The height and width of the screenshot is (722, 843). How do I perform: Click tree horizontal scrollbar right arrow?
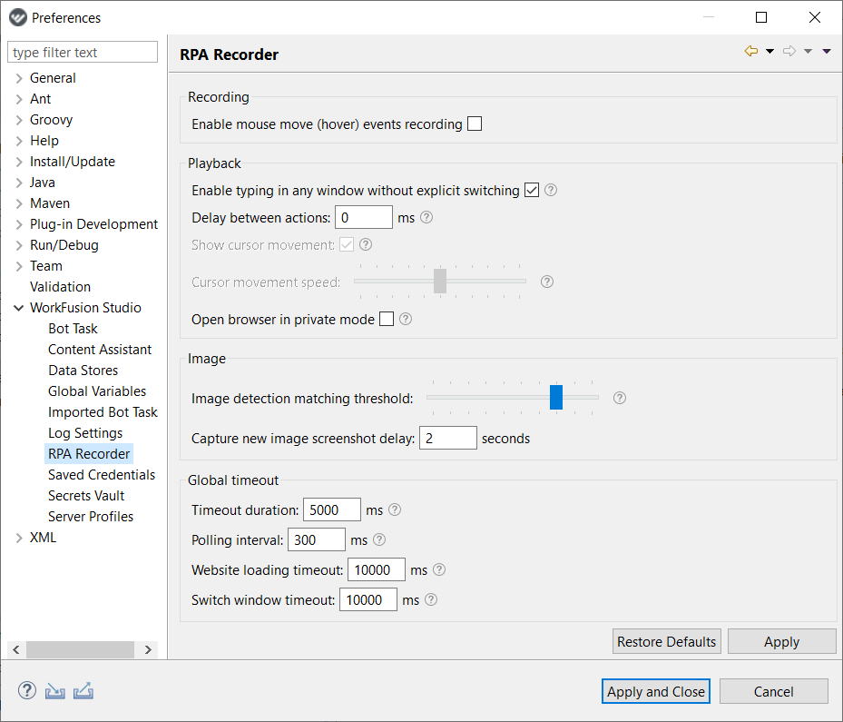pyautogui.click(x=148, y=650)
